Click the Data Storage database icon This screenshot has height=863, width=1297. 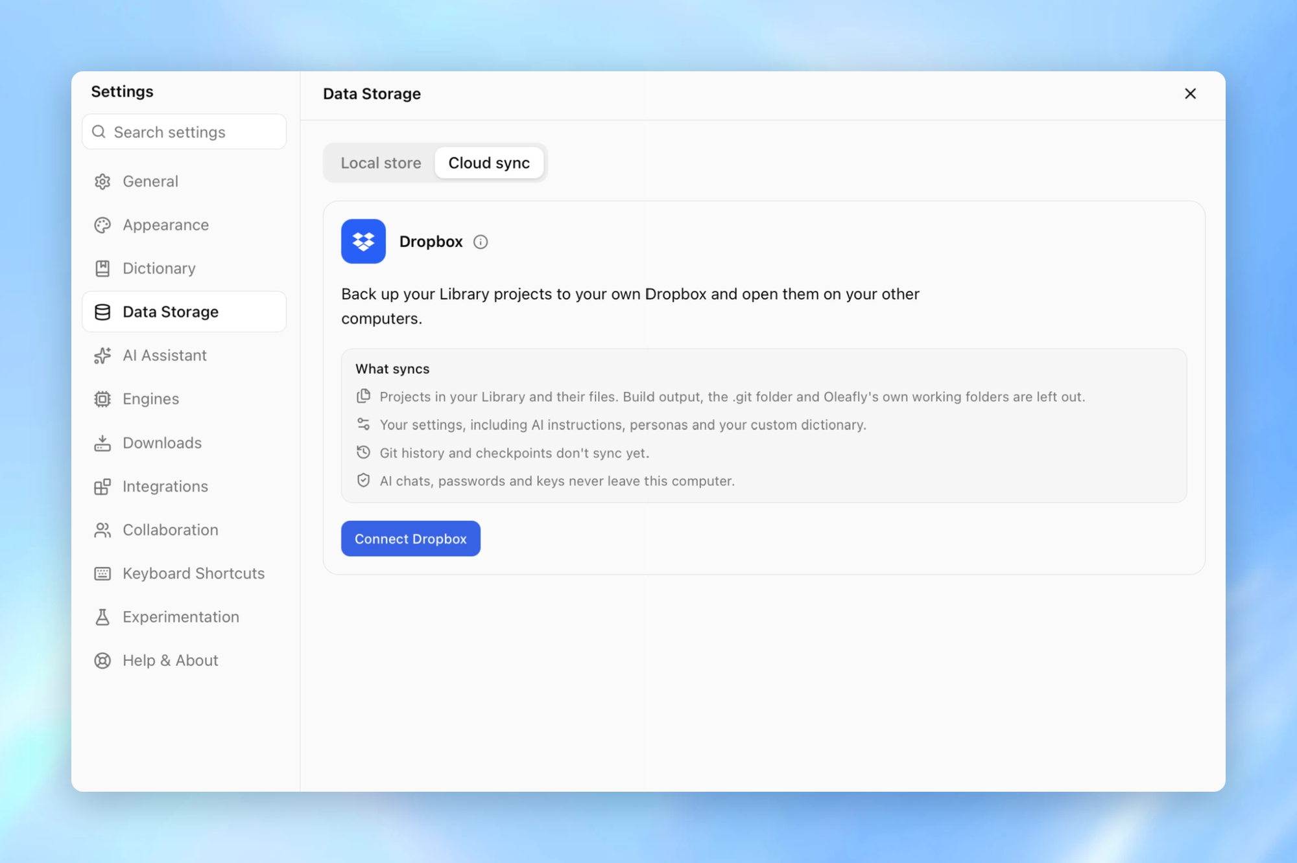pyautogui.click(x=102, y=312)
